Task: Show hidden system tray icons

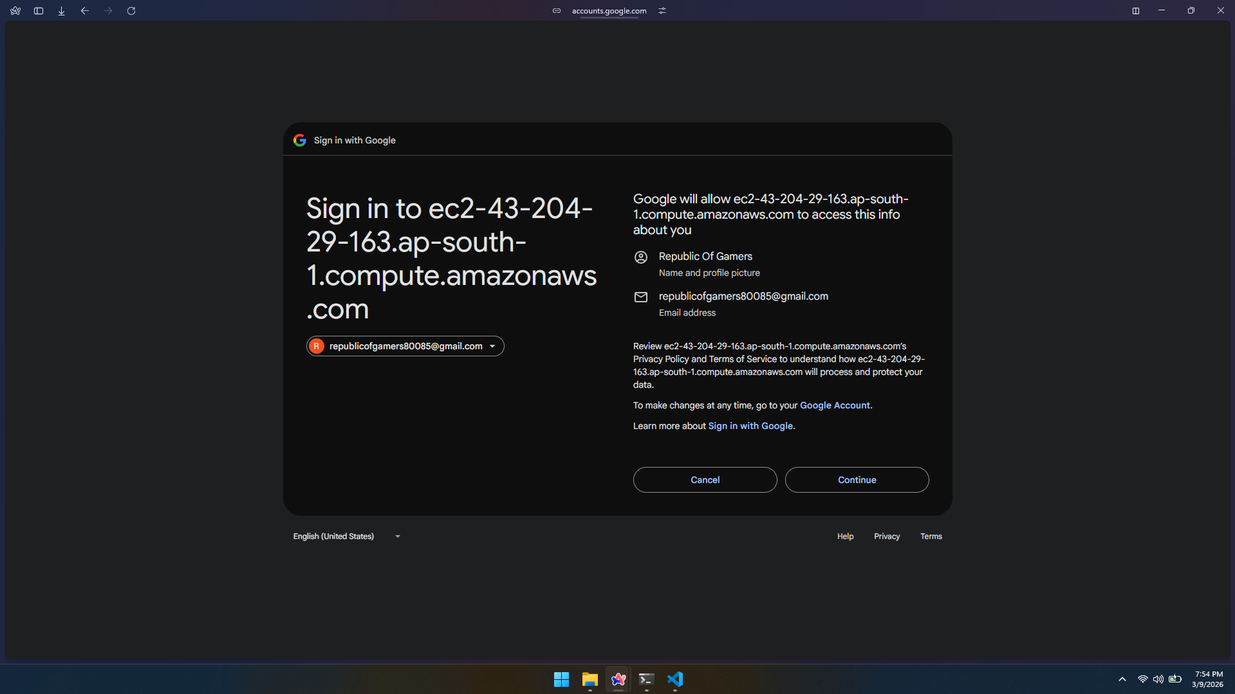Action: point(1122,679)
